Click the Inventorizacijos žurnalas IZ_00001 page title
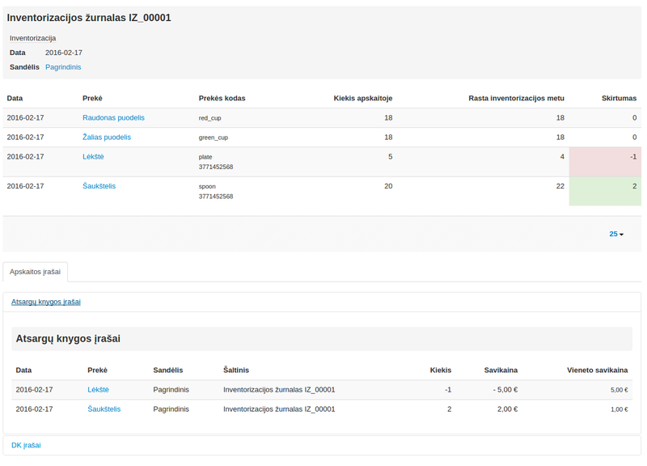The height and width of the screenshot is (466, 647). [x=89, y=18]
